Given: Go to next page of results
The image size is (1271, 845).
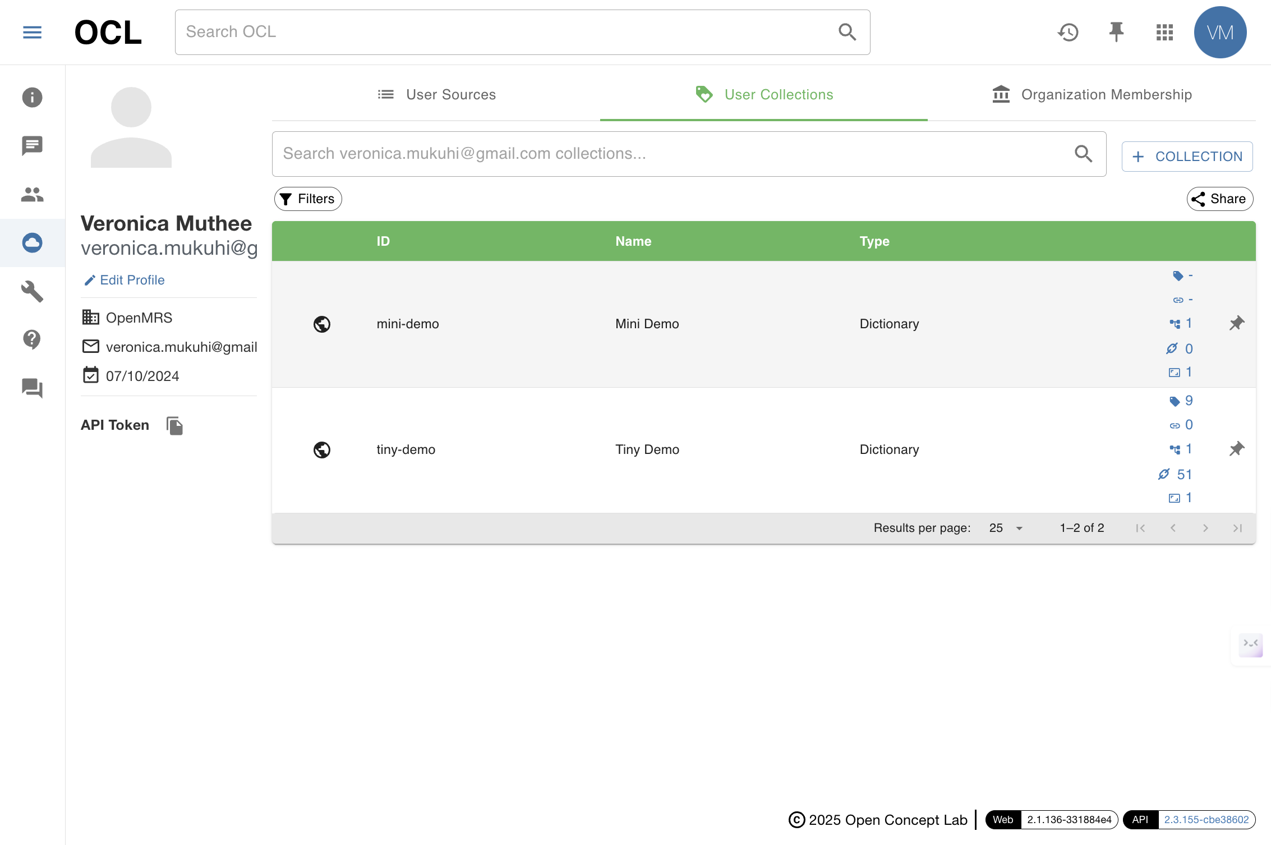Looking at the screenshot, I should coord(1205,528).
